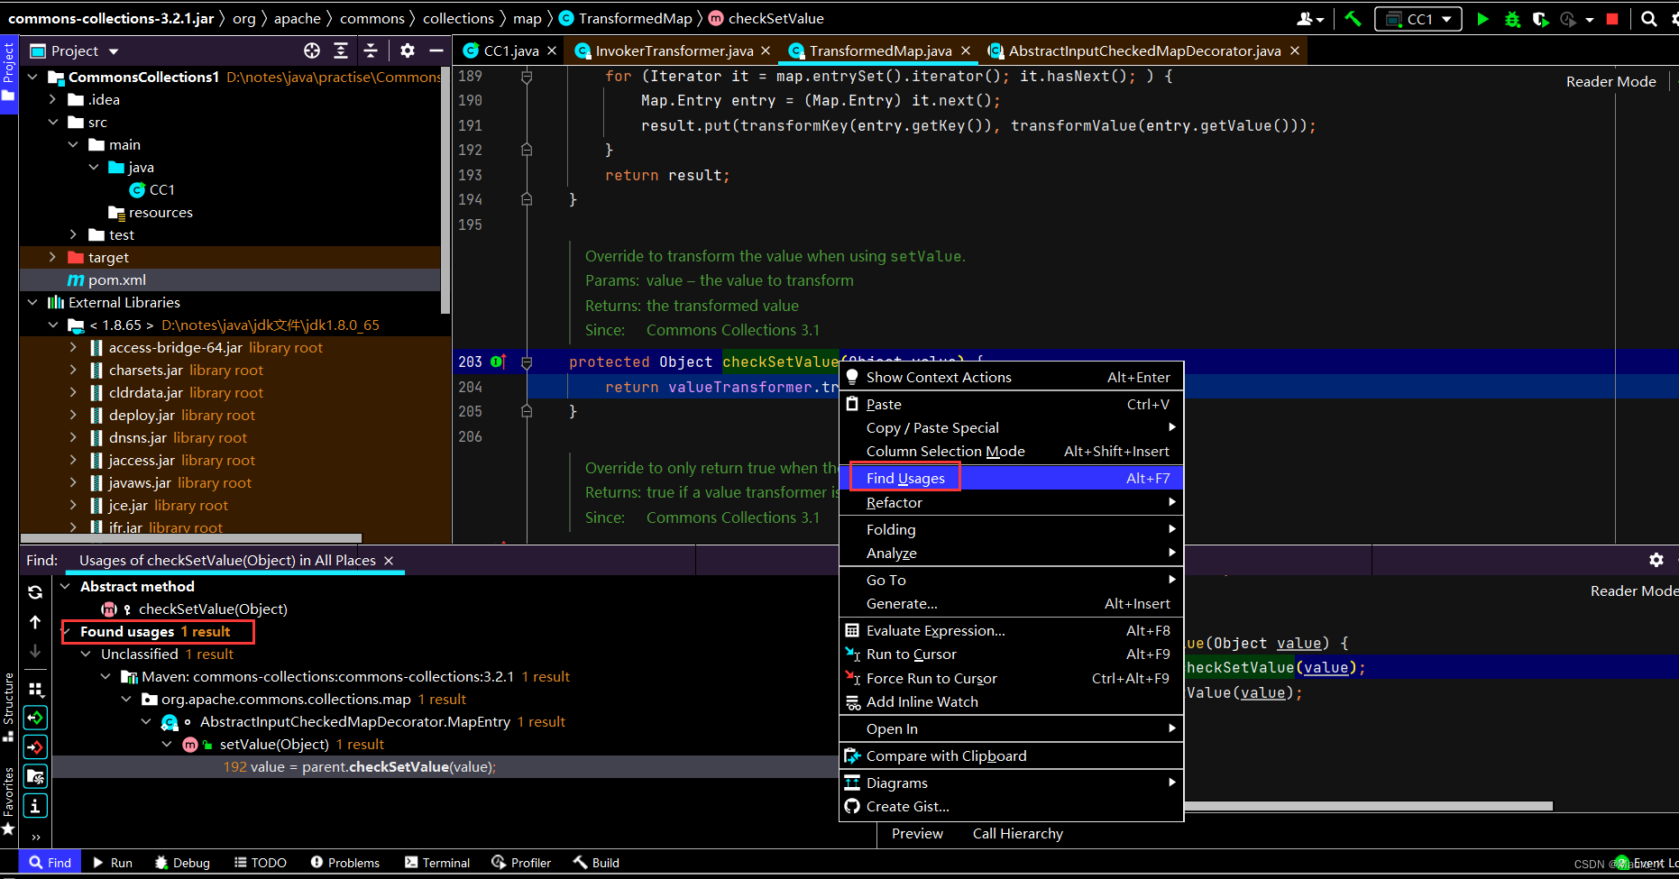Hide the Project panel with minus icon
This screenshot has width=1679, height=879.
[436, 50]
